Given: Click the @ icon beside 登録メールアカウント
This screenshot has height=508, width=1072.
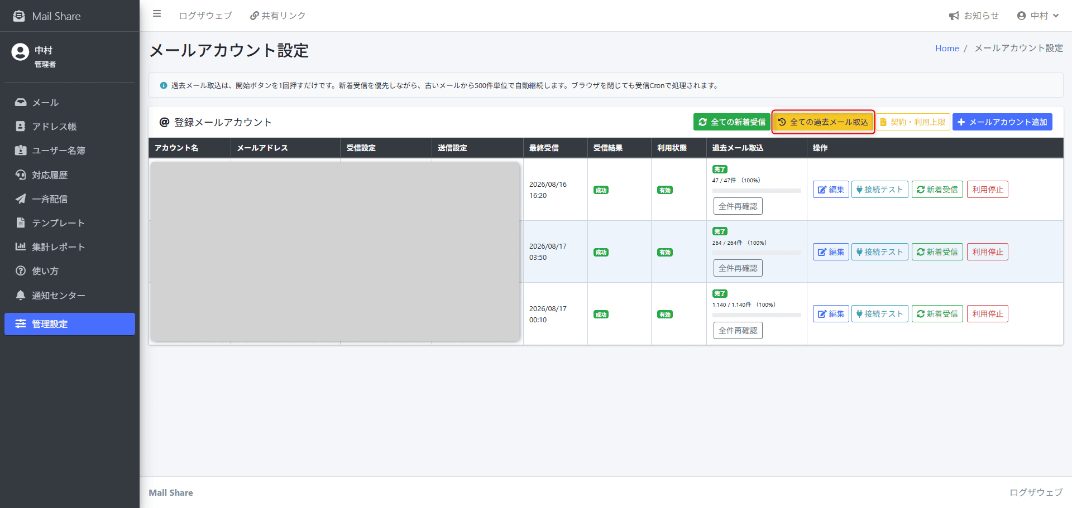Looking at the screenshot, I should click(x=164, y=122).
